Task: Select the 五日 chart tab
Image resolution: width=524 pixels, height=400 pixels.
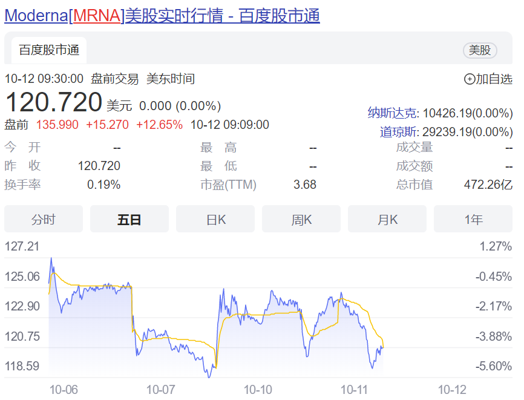Action: tap(129, 219)
